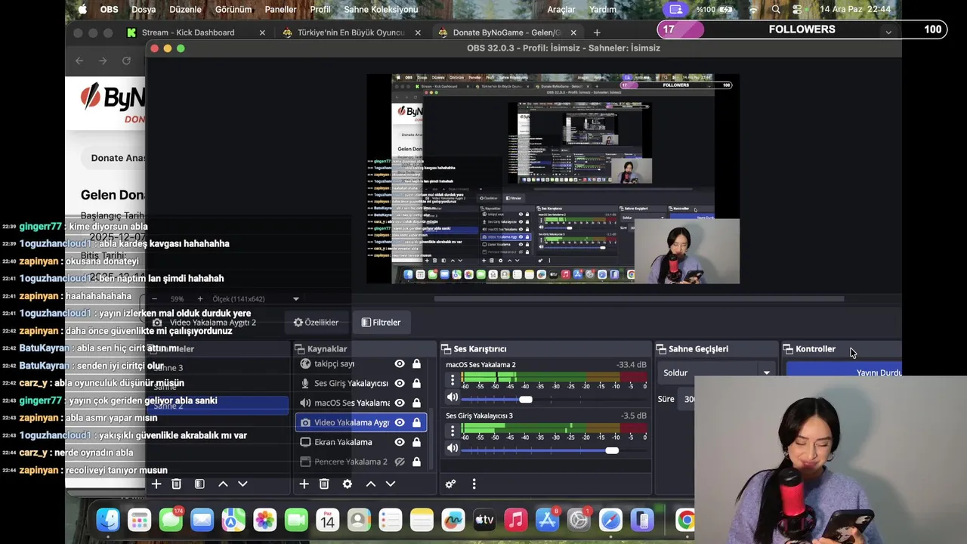Open source properties gear in Kaynaklar toolbar
Screen dimensions: 967x544
(x=348, y=484)
